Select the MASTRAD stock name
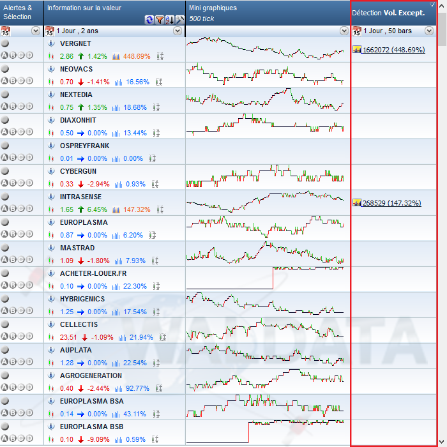The height and width of the screenshot is (447, 447). 77,248
